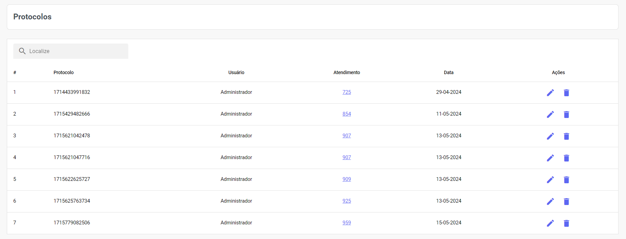The image size is (626, 239).
Task: Edit protocol 1715625763734 with pencil icon
Action: [x=550, y=202]
